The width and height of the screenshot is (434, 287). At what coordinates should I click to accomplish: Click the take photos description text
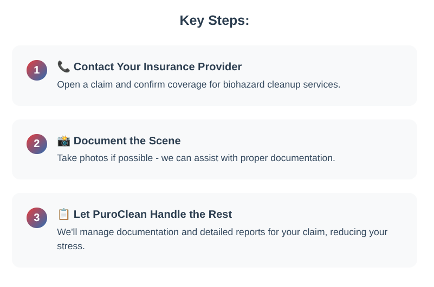(x=196, y=158)
